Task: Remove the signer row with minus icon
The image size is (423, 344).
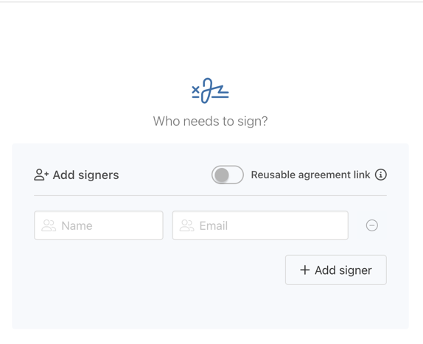Action: coord(371,225)
